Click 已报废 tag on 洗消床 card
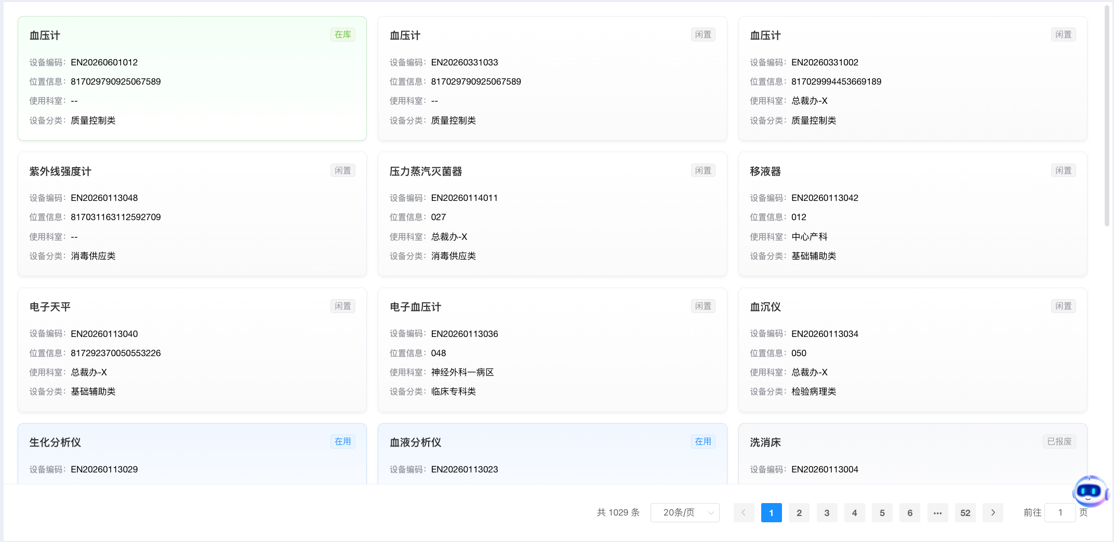1114x542 pixels. click(1059, 442)
